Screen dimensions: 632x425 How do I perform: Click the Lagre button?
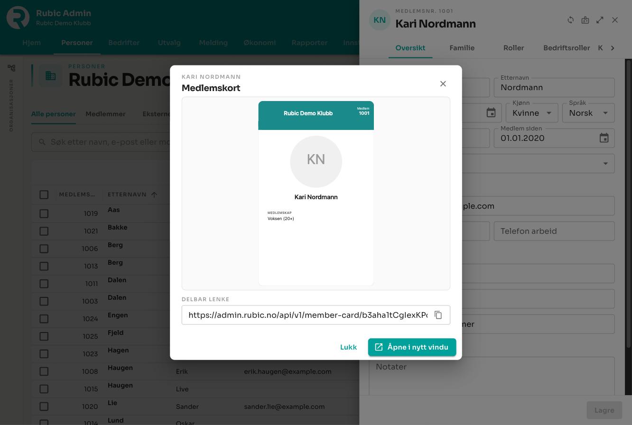pyautogui.click(x=604, y=410)
